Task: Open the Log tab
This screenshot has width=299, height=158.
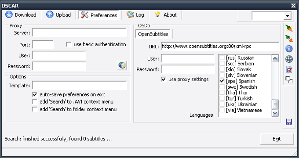Action: click(x=135, y=14)
